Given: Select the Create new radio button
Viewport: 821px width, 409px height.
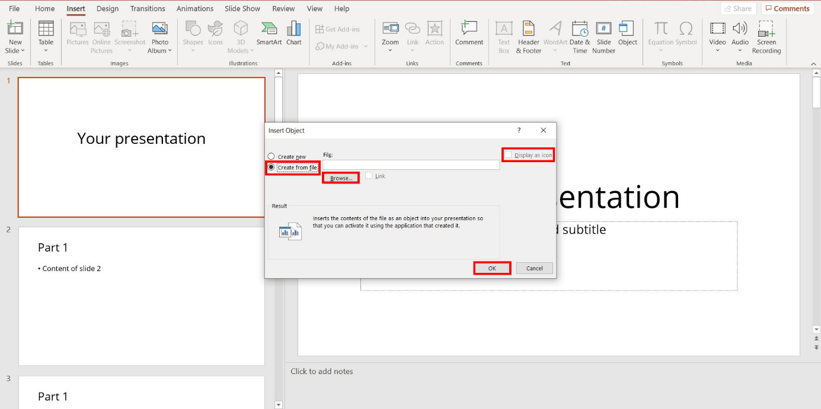Looking at the screenshot, I should click(x=271, y=157).
